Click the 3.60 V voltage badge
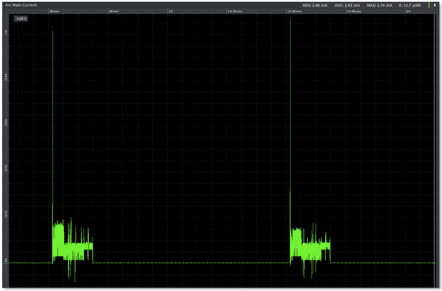The width and height of the screenshot is (442, 291). (x=21, y=18)
